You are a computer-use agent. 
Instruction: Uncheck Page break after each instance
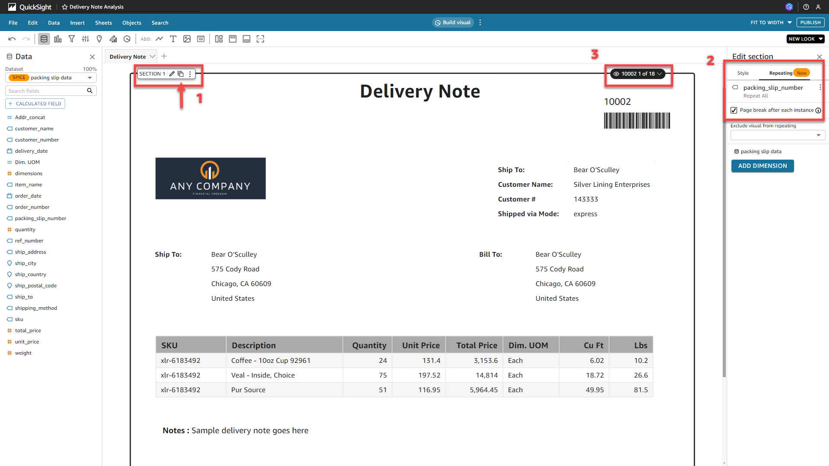(x=734, y=110)
